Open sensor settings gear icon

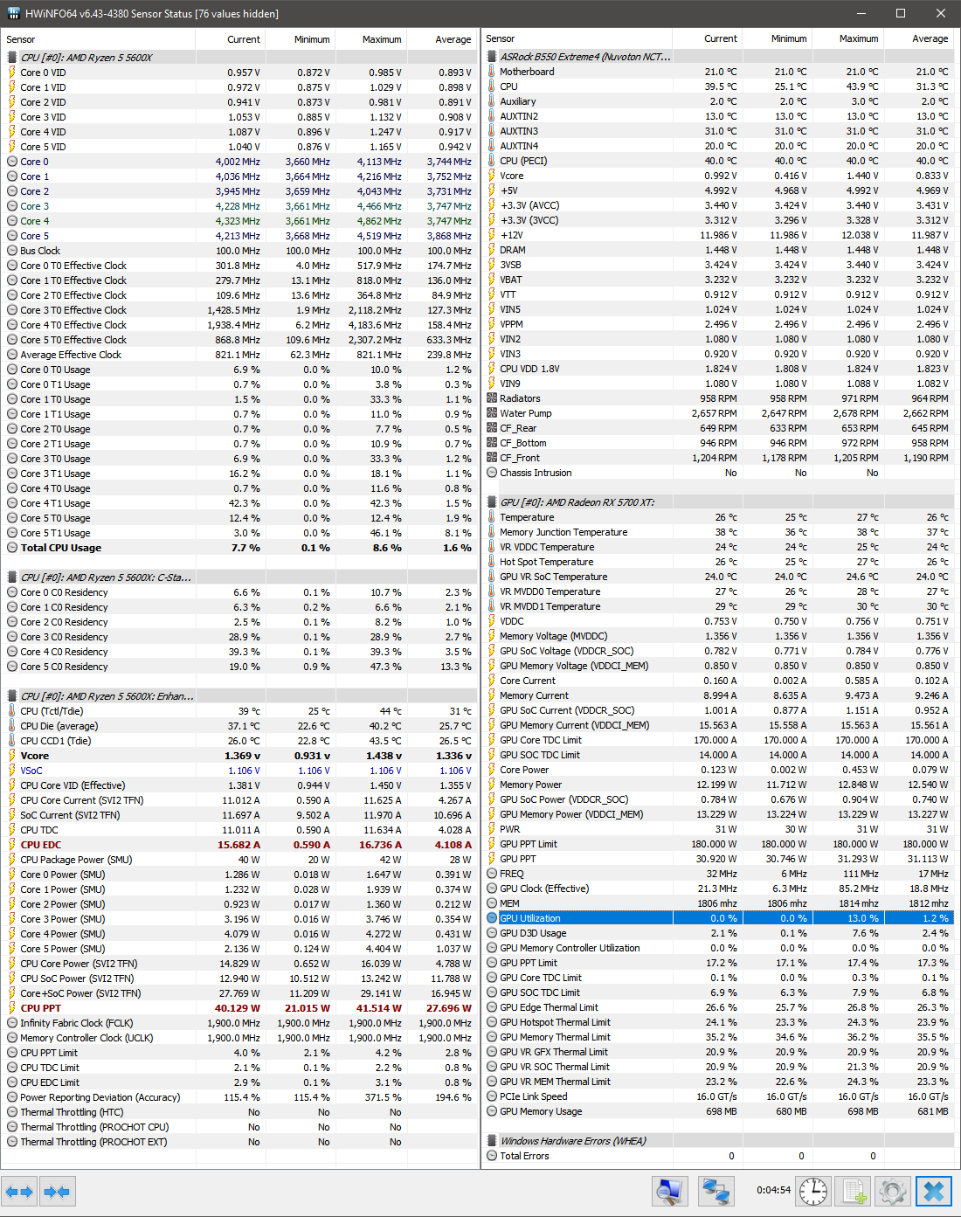tap(892, 1192)
